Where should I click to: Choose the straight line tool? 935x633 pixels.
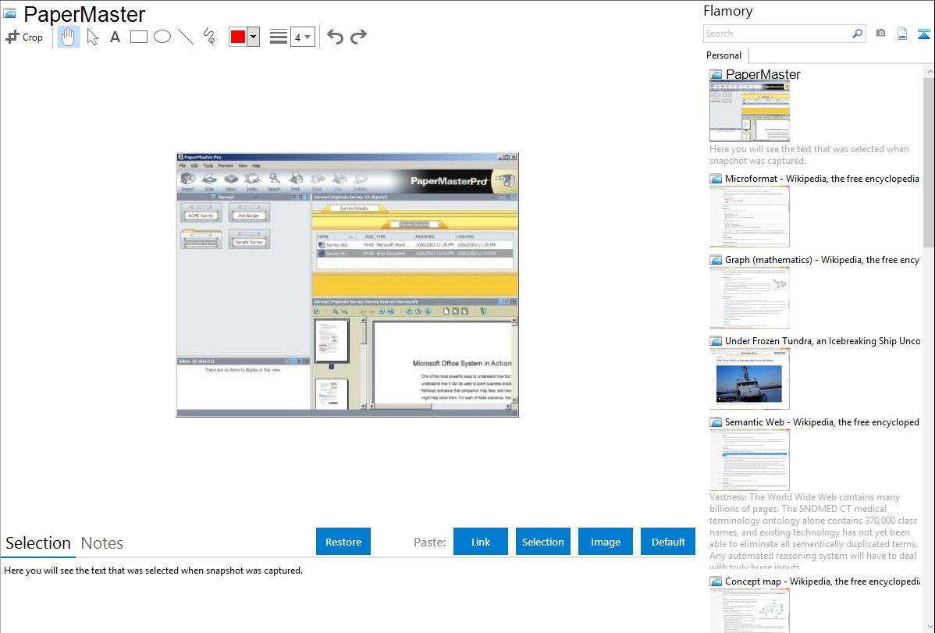[x=186, y=37]
